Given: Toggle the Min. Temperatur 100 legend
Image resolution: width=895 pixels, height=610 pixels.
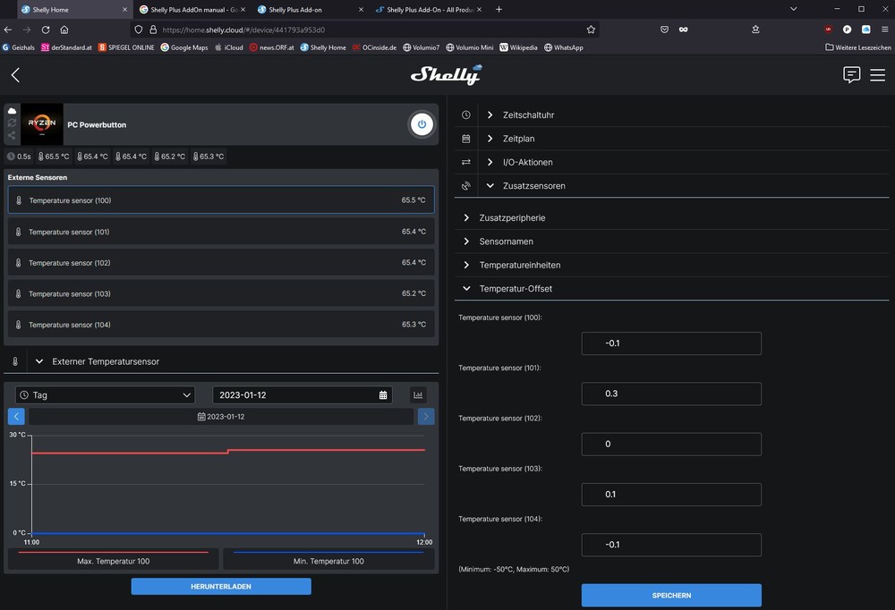Looking at the screenshot, I should (x=328, y=559).
